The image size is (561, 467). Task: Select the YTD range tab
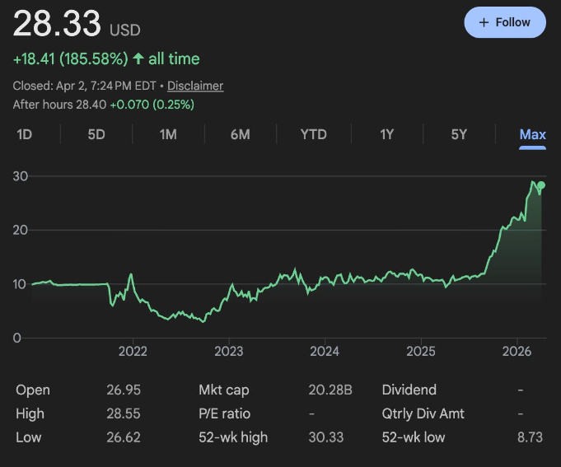[x=313, y=134]
